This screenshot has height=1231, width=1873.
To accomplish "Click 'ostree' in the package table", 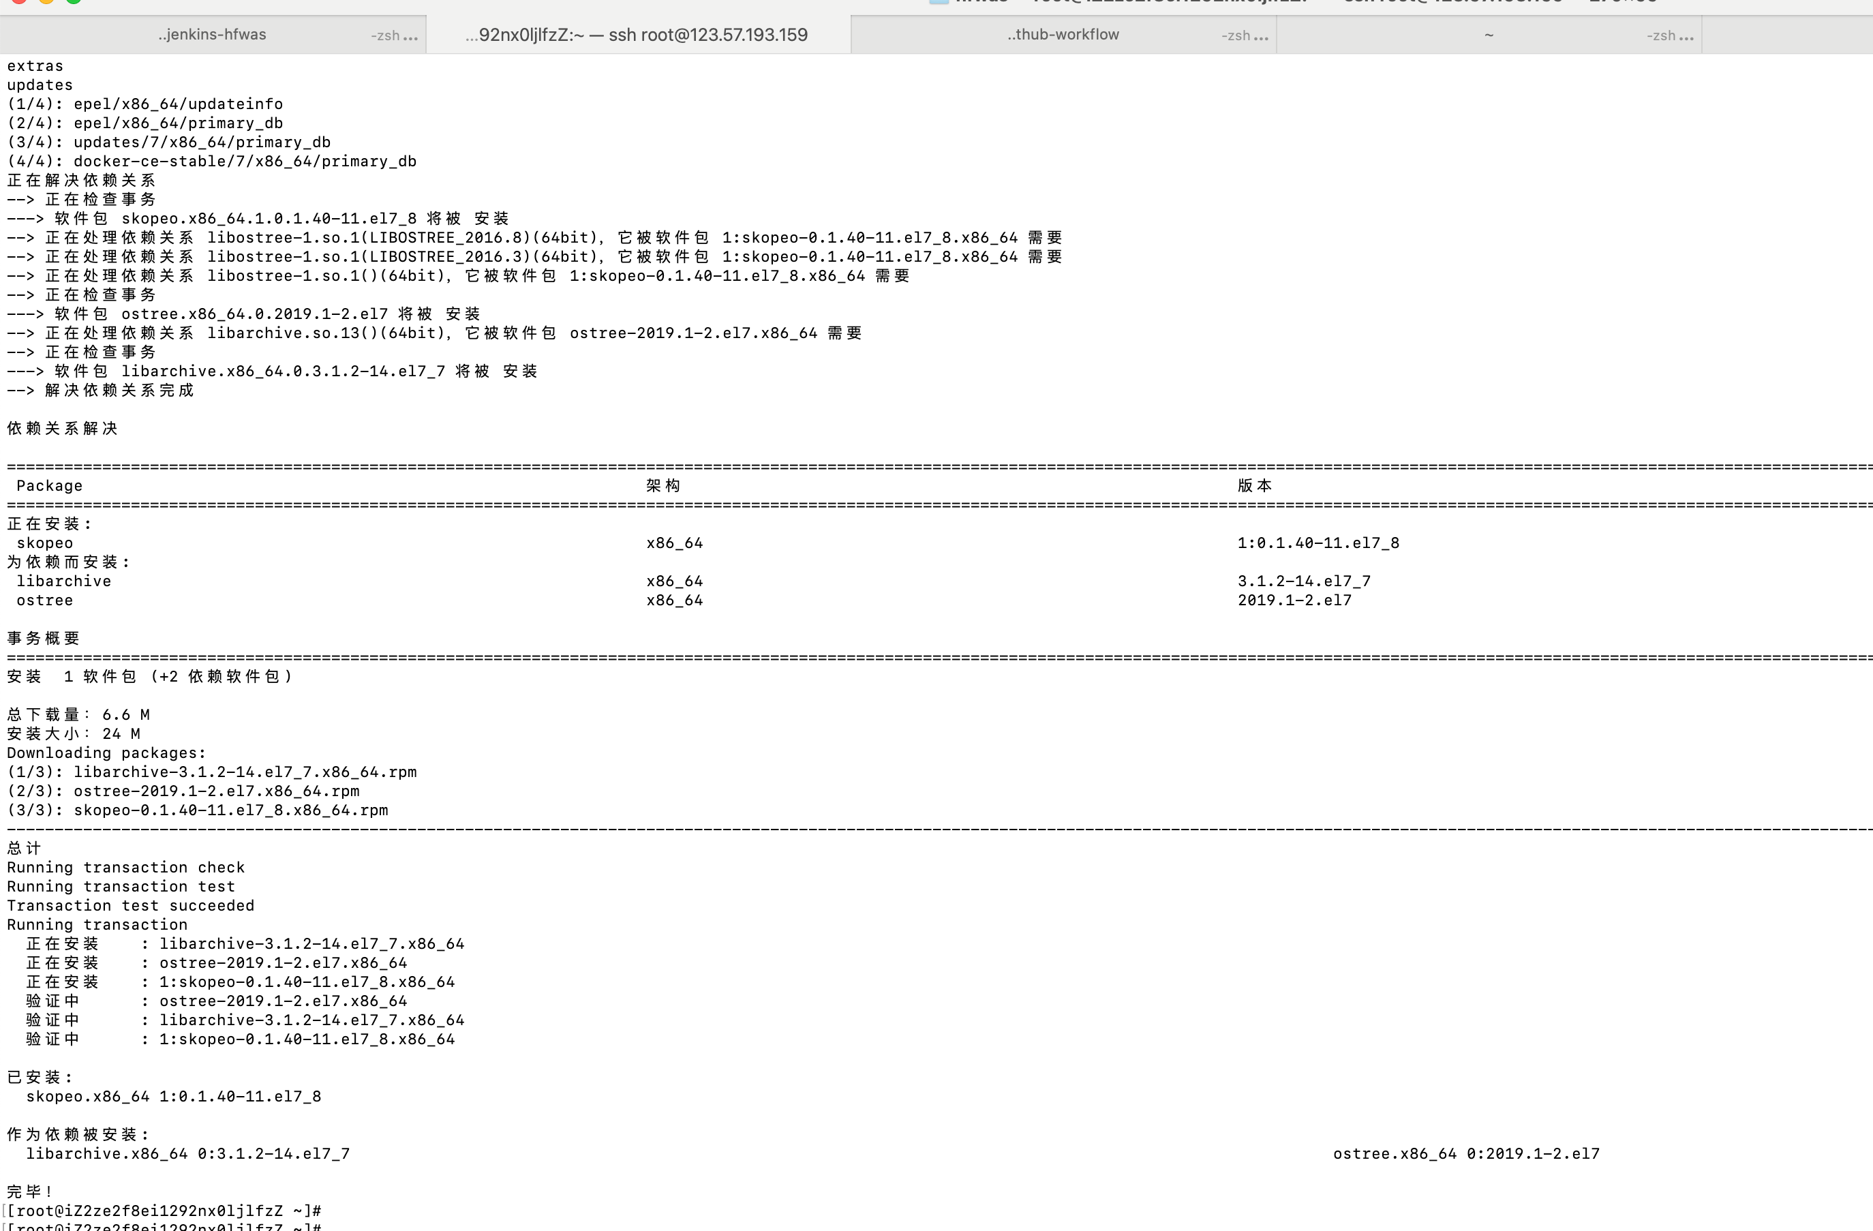I will 45,601.
